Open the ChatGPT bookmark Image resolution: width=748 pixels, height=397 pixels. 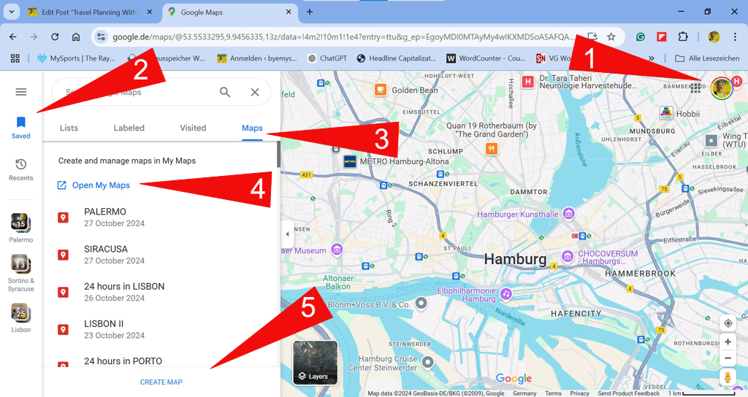tap(327, 58)
